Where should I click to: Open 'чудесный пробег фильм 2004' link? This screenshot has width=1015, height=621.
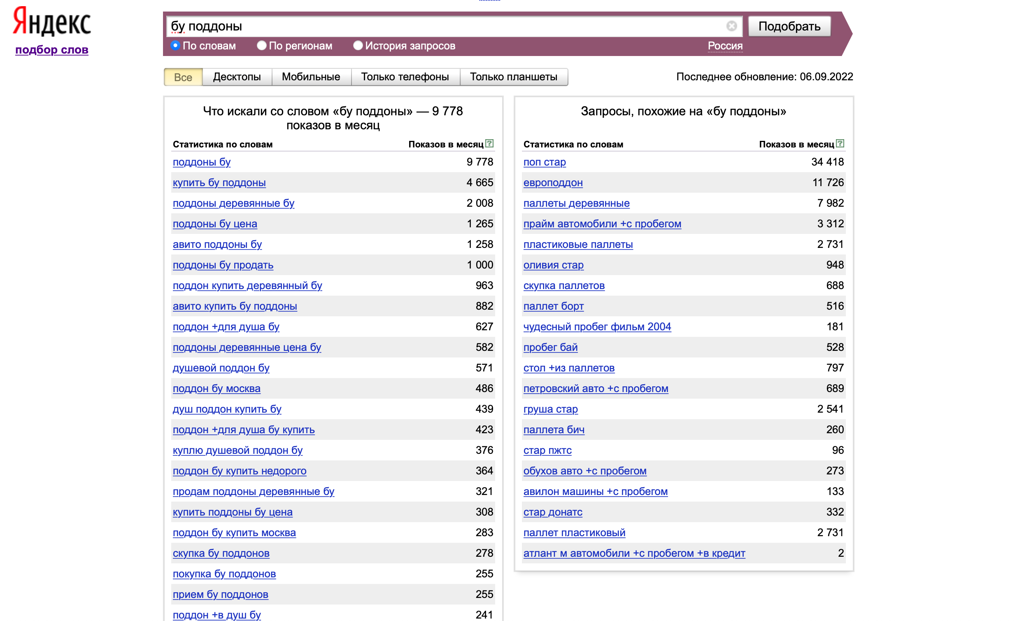597,327
